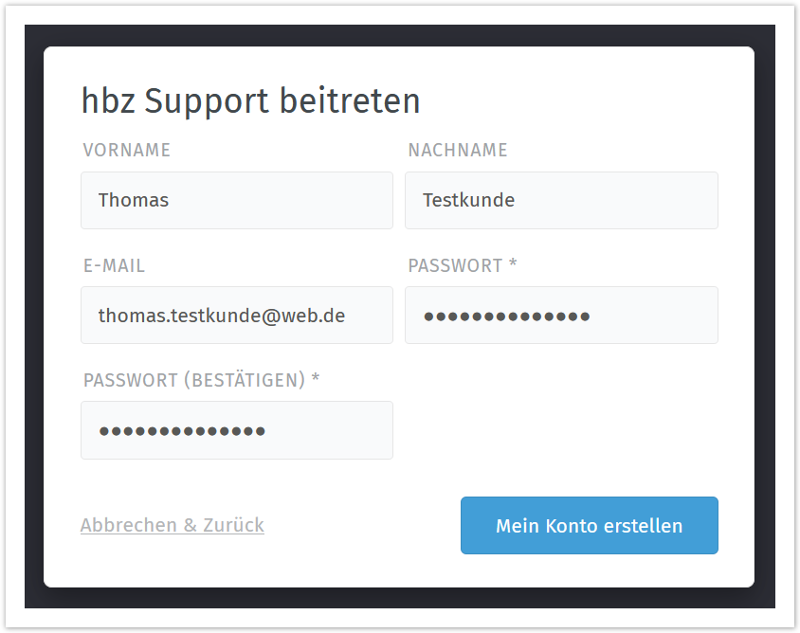Click the entered first name Thomas
This screenshot has height=633, width=800.
(x=134, y=200)
